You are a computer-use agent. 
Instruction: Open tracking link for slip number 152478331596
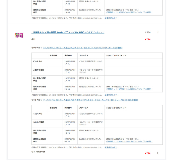pyautogui.click(x=129, y=141)
